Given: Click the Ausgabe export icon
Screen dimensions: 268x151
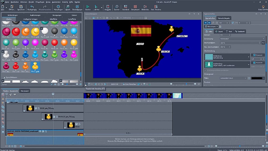Looking at the screenshot, I should pyautogui.click(x=108, y=7).
